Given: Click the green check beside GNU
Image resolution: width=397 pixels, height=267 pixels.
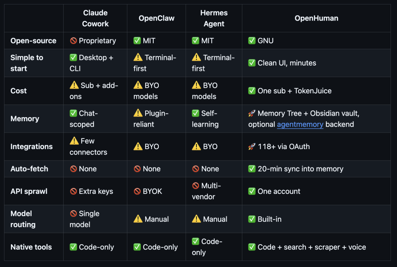Looking at the screenshot, I should pyautogui.click(x=252, y=40).
